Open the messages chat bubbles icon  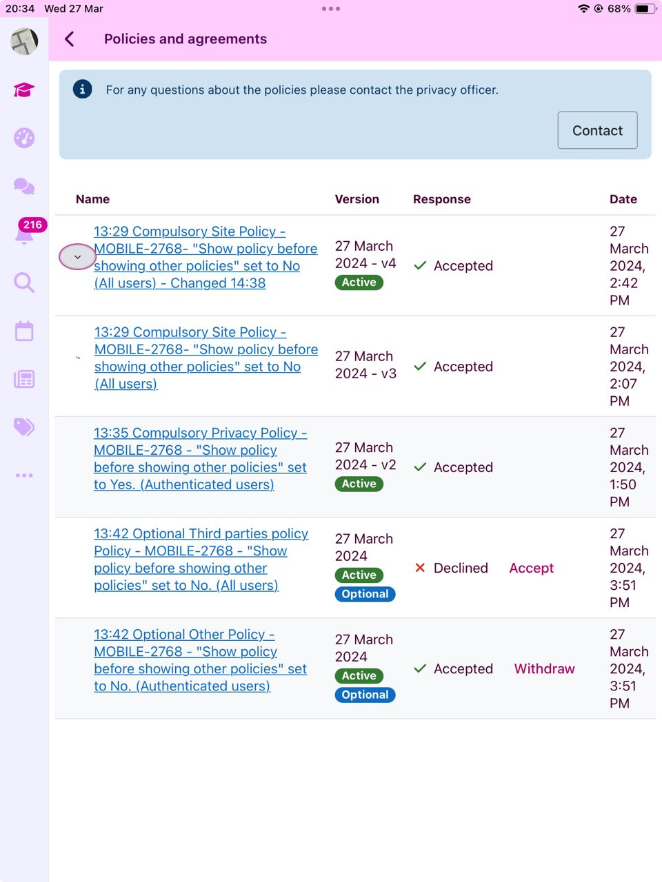[x=24, y=186]
